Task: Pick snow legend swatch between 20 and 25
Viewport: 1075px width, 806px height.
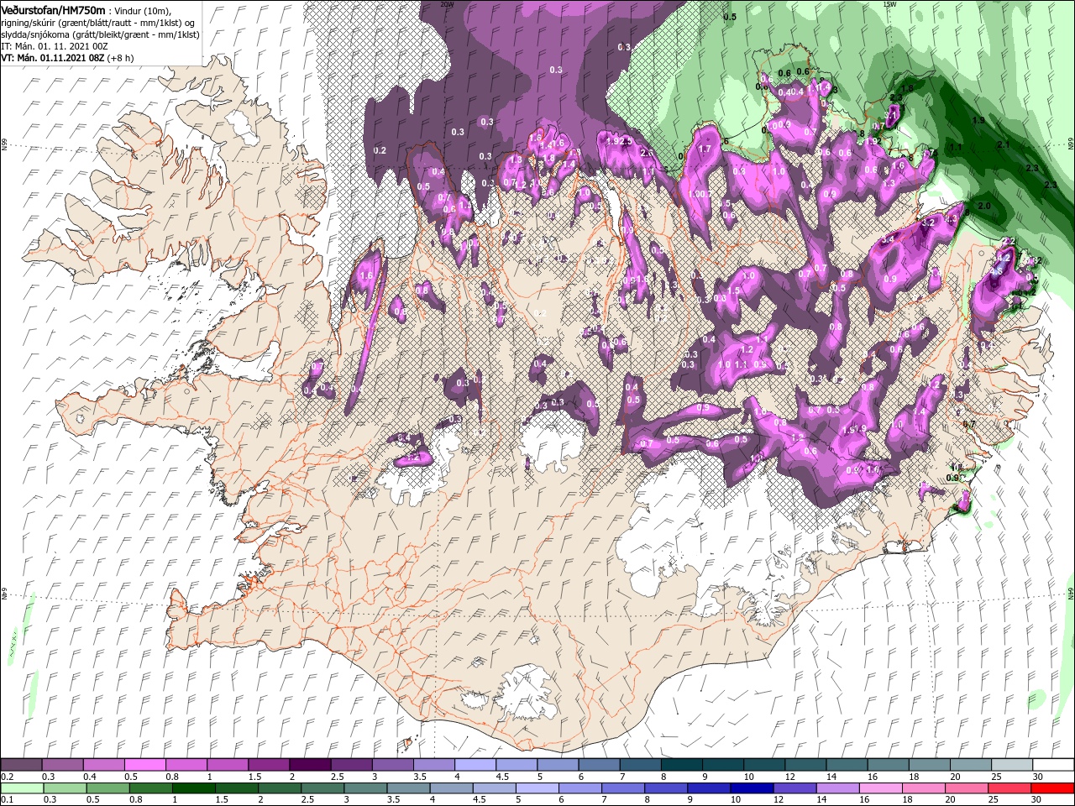Action: tap(970, 765)
